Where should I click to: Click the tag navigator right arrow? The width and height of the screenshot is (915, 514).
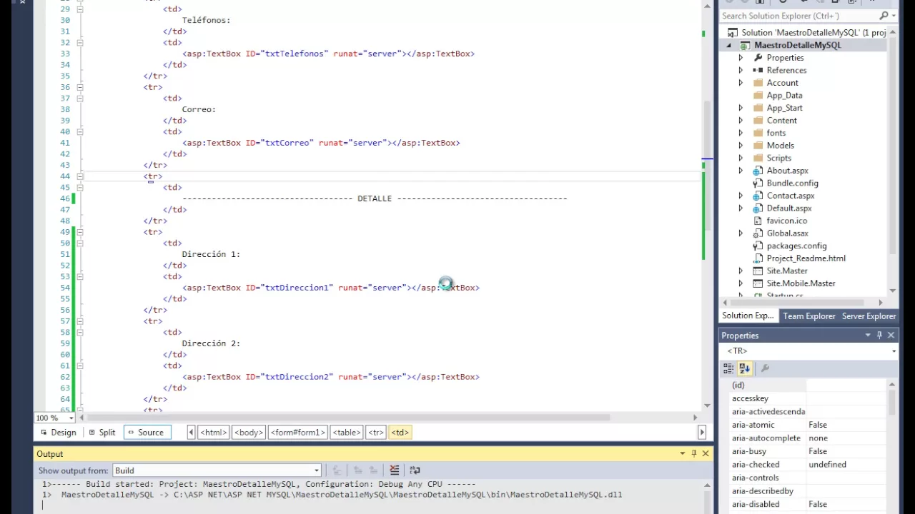(x=701, y=432)
